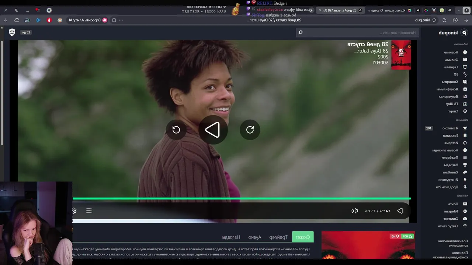The width and height of the screenshot is (472, 265).
Task: Click the kinopub logo
Action: [x=452, y=33]
